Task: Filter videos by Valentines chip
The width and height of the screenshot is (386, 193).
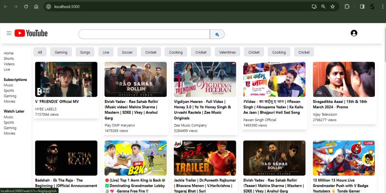Action: [x=227, y=52]
